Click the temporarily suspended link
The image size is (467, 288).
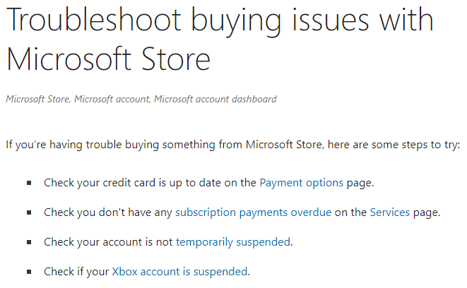(233, 242)
